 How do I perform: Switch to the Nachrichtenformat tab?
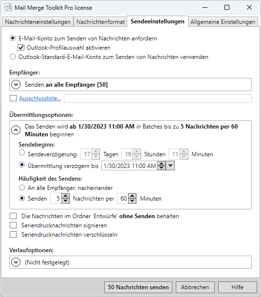click(x=100, y=22)
